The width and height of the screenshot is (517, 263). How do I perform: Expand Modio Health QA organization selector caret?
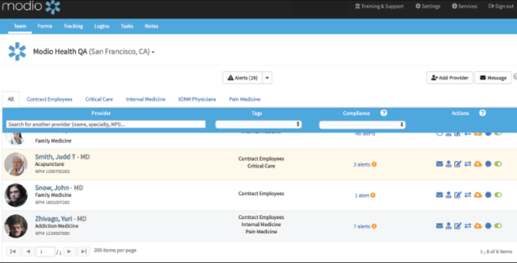coord(153,53)
